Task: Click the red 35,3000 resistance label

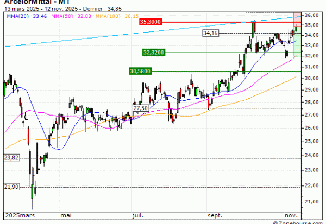Action: (151, 22)
